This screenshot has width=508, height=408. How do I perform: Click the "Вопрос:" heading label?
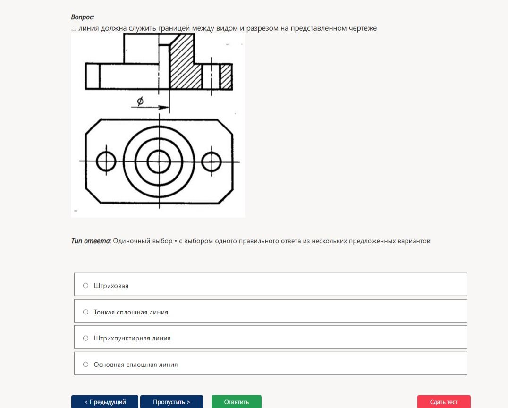coord(83,17)
